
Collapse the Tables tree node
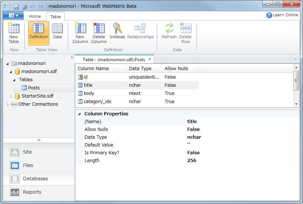pos(14,80)
